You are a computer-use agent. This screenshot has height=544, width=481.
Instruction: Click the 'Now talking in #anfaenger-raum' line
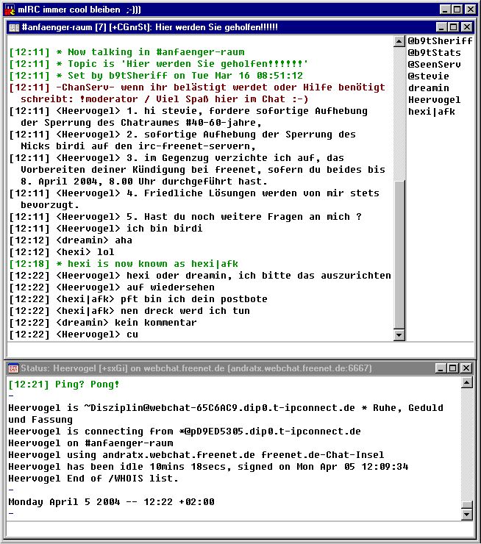click(x=127, y=52)
